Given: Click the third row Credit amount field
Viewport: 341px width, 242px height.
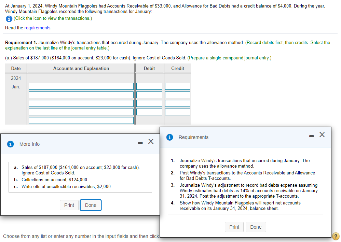Looking at the screenshot, I should tap(177, 103).
